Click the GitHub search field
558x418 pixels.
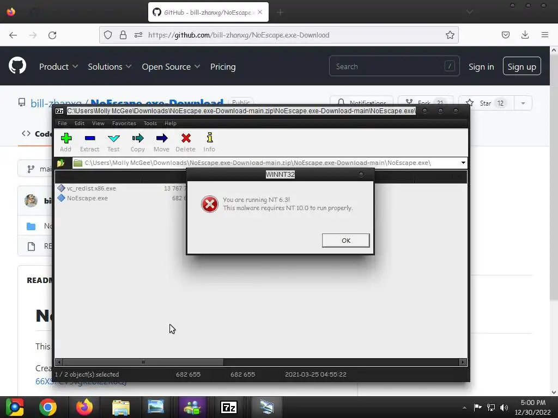pyautogui.click(x=395, y=66)
